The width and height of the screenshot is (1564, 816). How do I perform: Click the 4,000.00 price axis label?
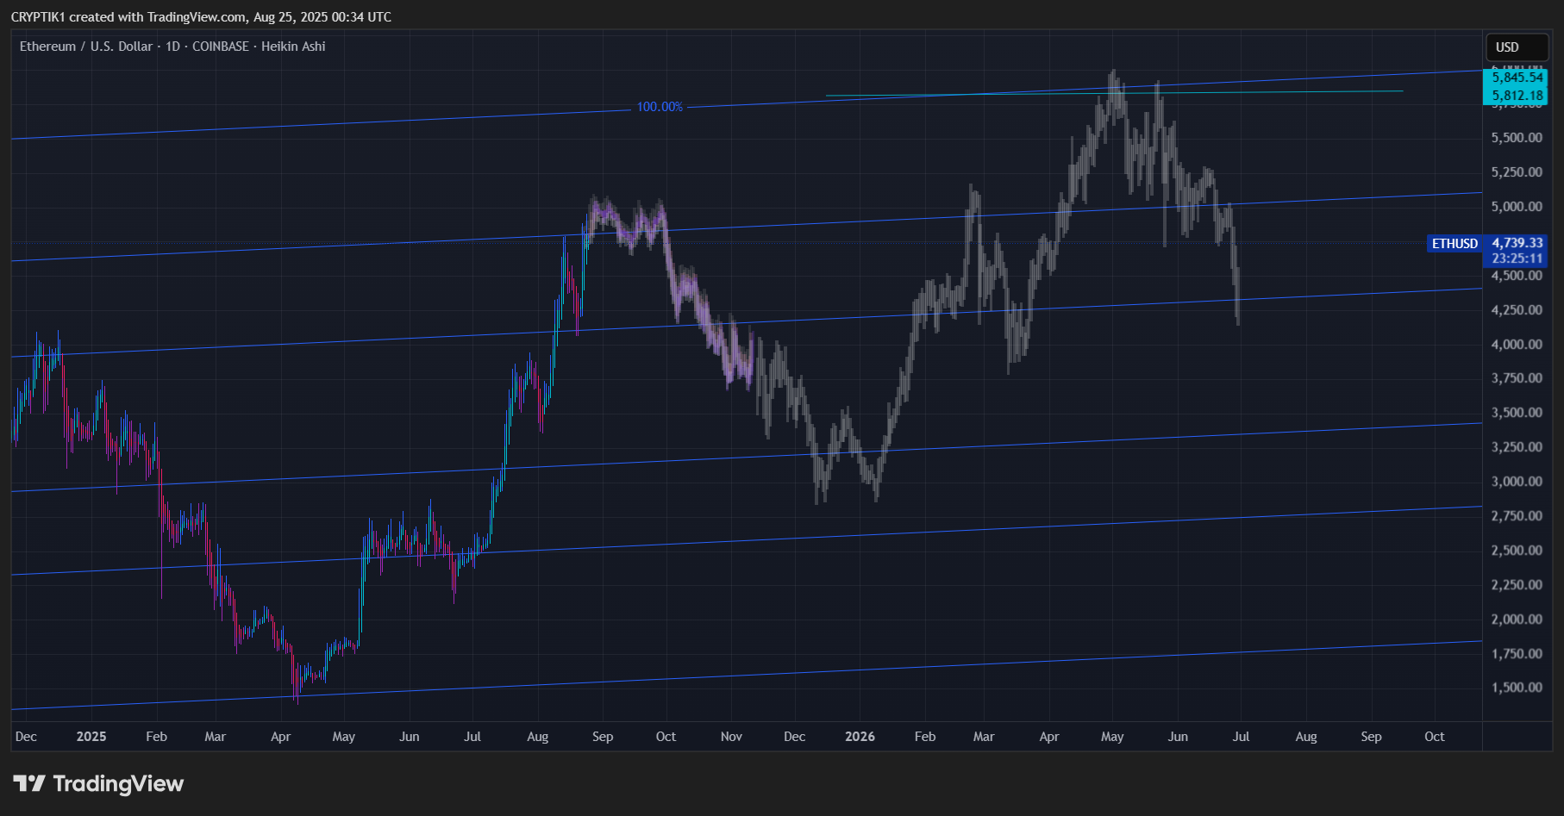tap(1517, 345)
